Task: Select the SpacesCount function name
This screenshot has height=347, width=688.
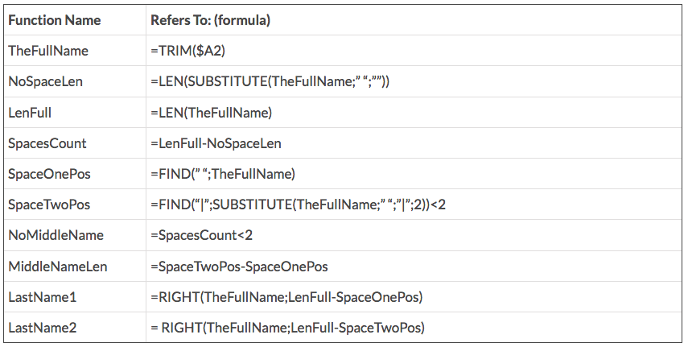Action: pos(47,143)
